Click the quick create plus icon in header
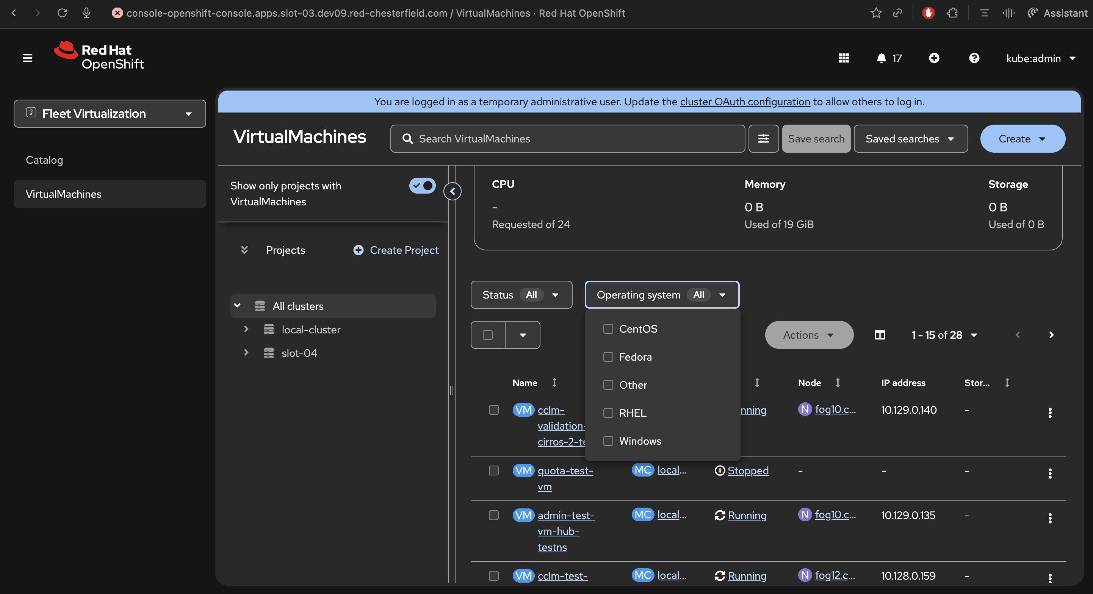Image resolution: width=1093 pixels, height=594 pixels. 934,58
